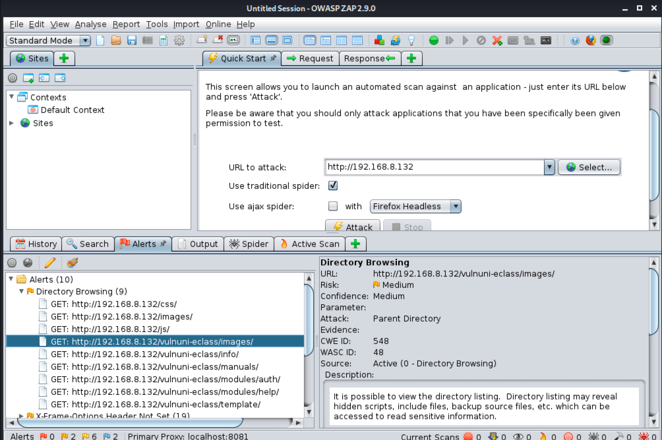Open the File menu
Image resolution: width=662 pixels, height=440 pixels.
pos(16,24)
